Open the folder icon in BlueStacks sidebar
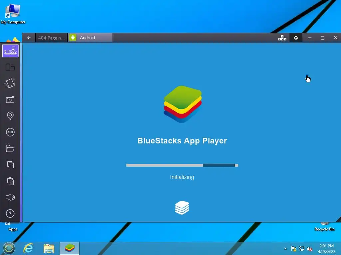 pos(10,148)
